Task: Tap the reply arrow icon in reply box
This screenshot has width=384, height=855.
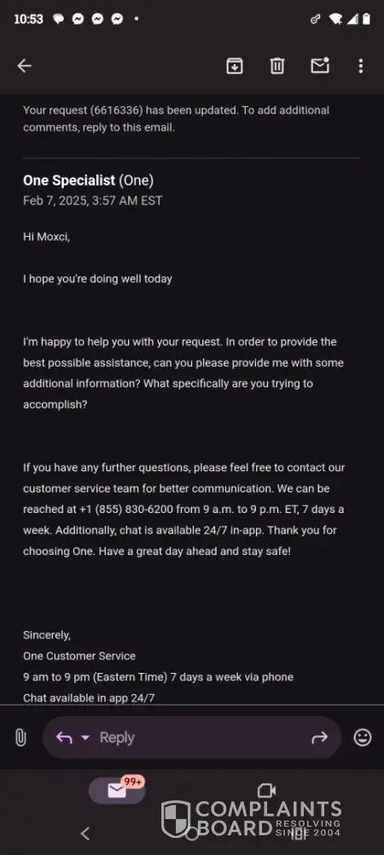Action: coord(64,738)
